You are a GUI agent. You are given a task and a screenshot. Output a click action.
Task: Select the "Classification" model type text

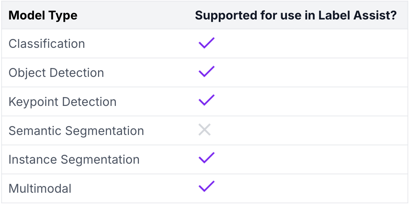(47, 44)
